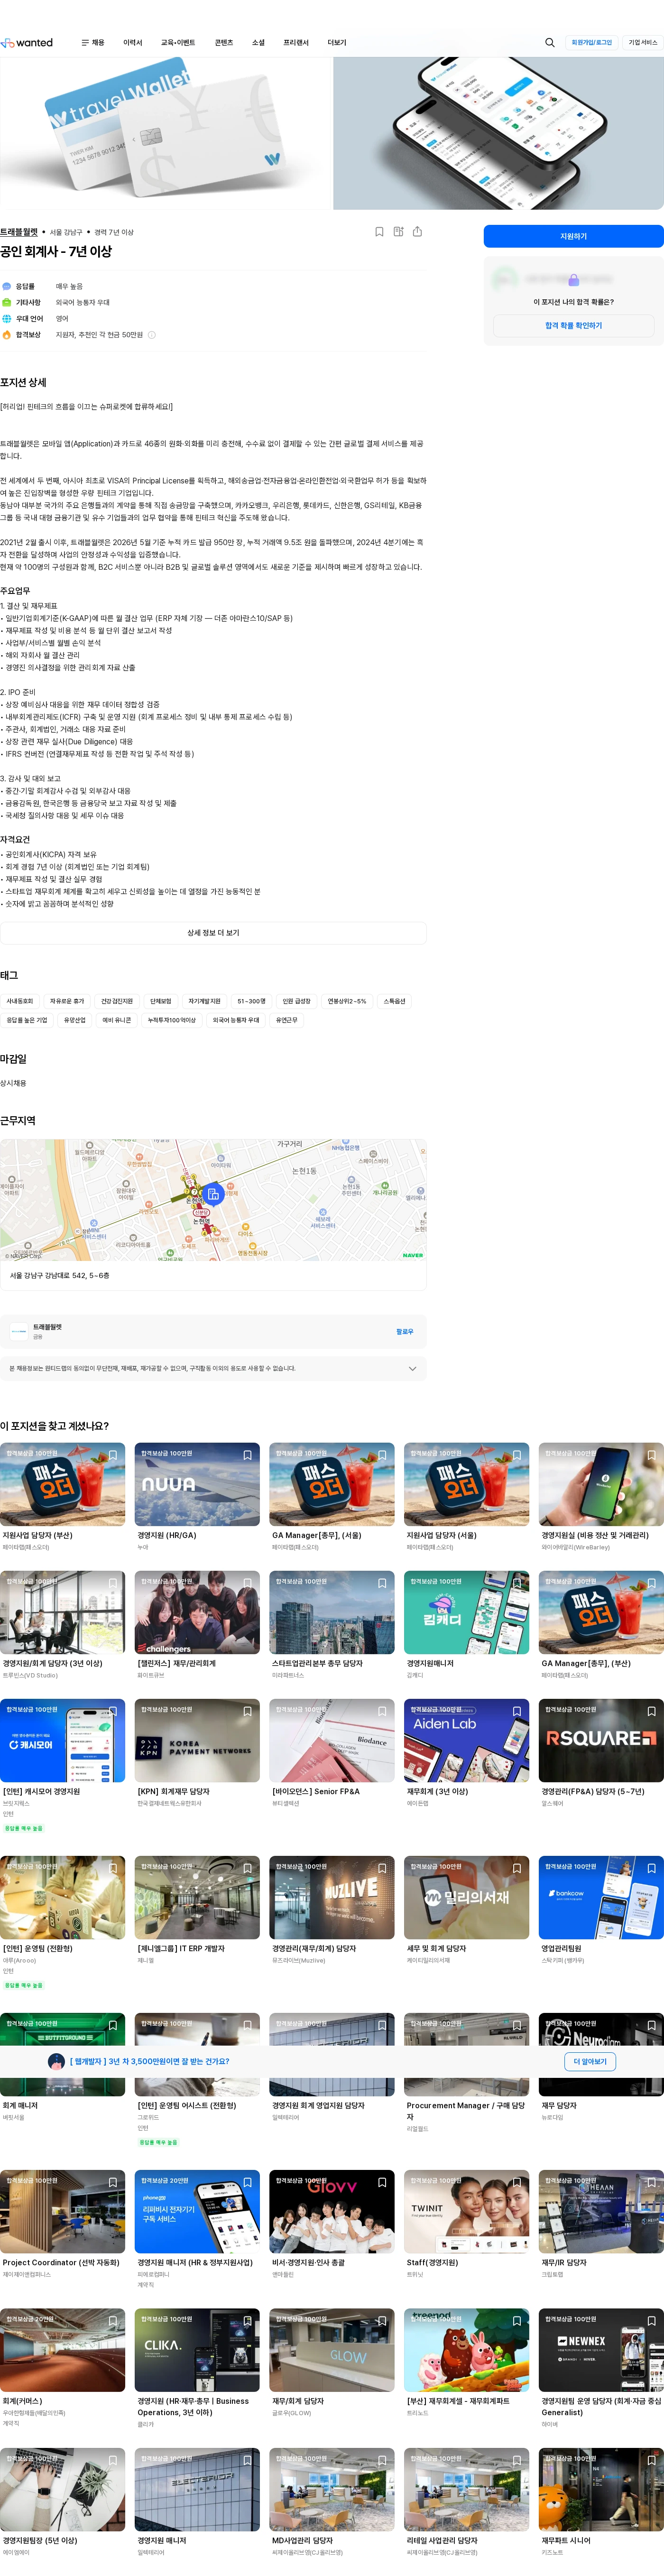The width and height of the screenshot is (664, 2576).
Task: Open the 프리랜서 menu
Action: [x=296, y=43]
